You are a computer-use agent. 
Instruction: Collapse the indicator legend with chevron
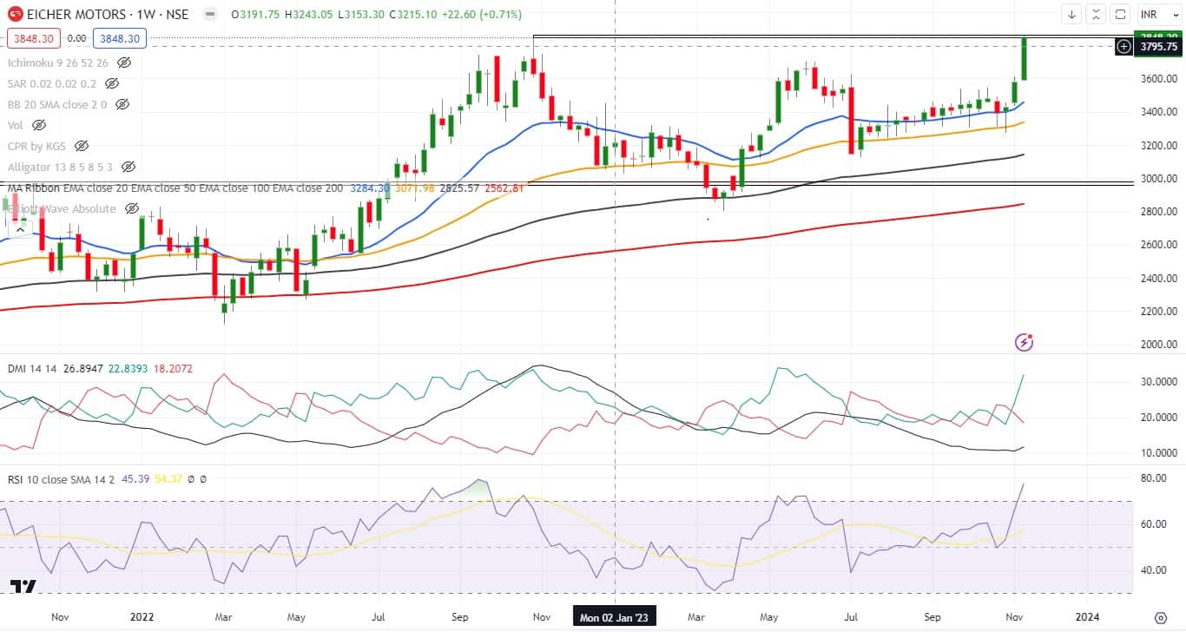point(19,230)
